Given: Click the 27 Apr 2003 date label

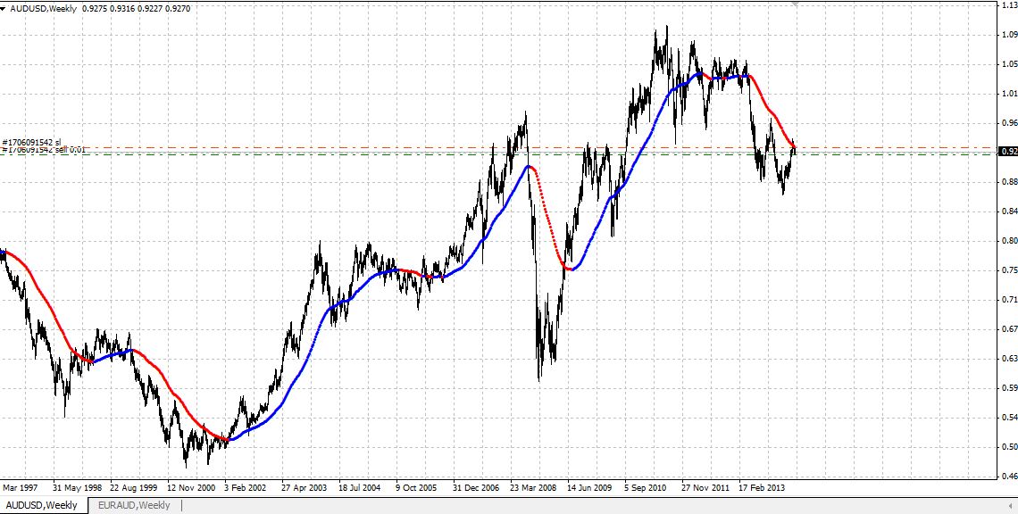Looking at the screenshot, I should tap(305, 486).
